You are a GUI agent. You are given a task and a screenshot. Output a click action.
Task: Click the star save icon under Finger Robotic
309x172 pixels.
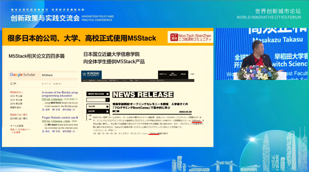43,131
